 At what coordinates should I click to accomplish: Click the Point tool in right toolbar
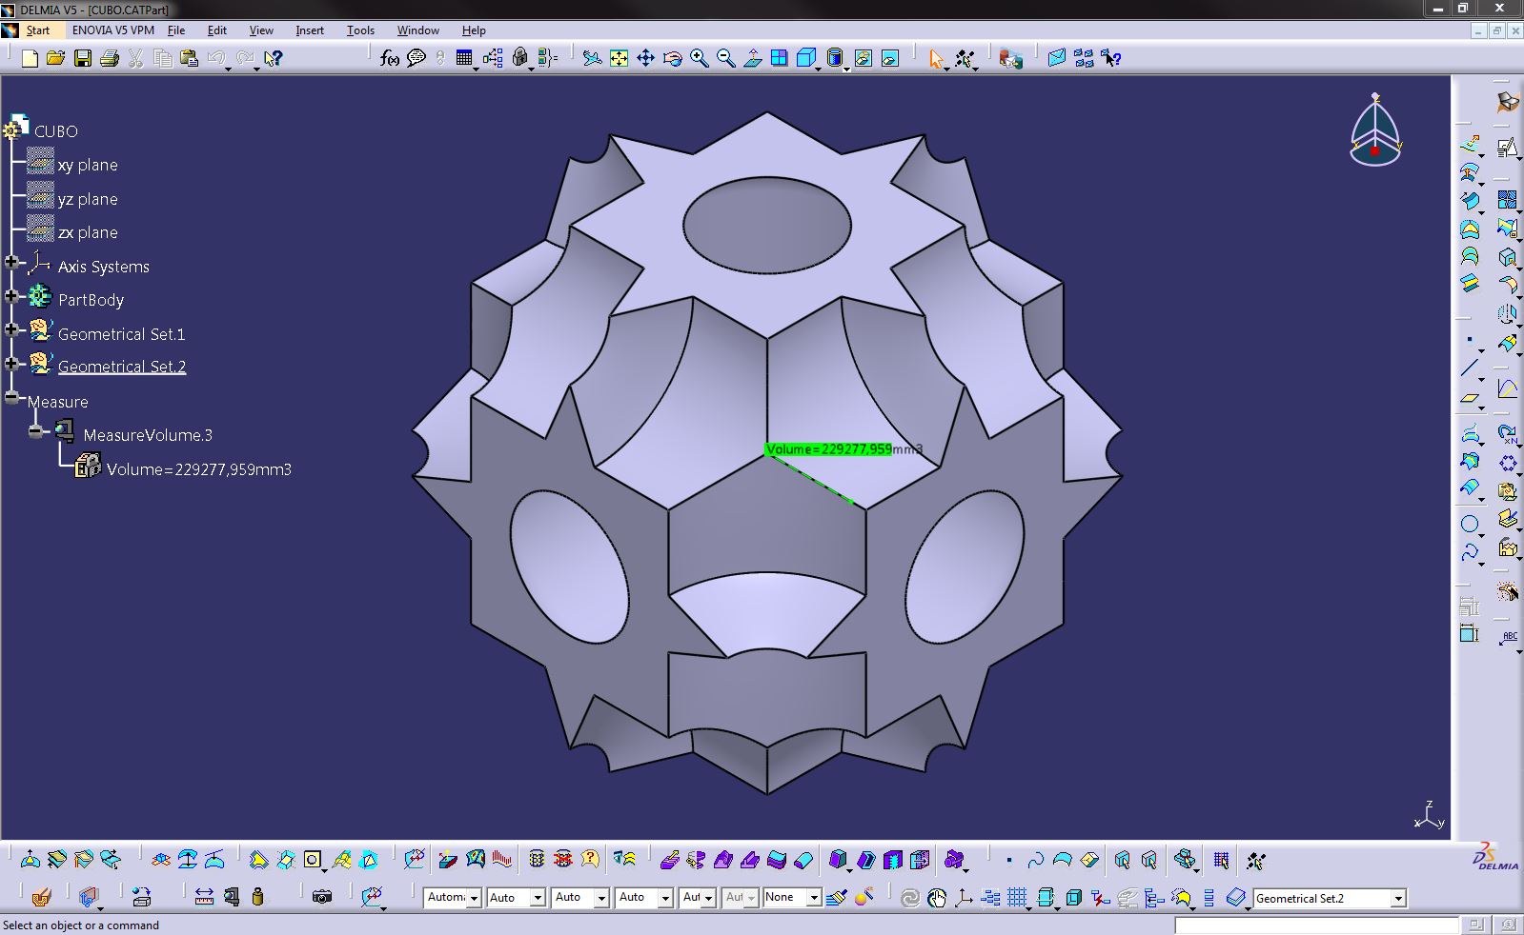click(x=1470, y=340)
